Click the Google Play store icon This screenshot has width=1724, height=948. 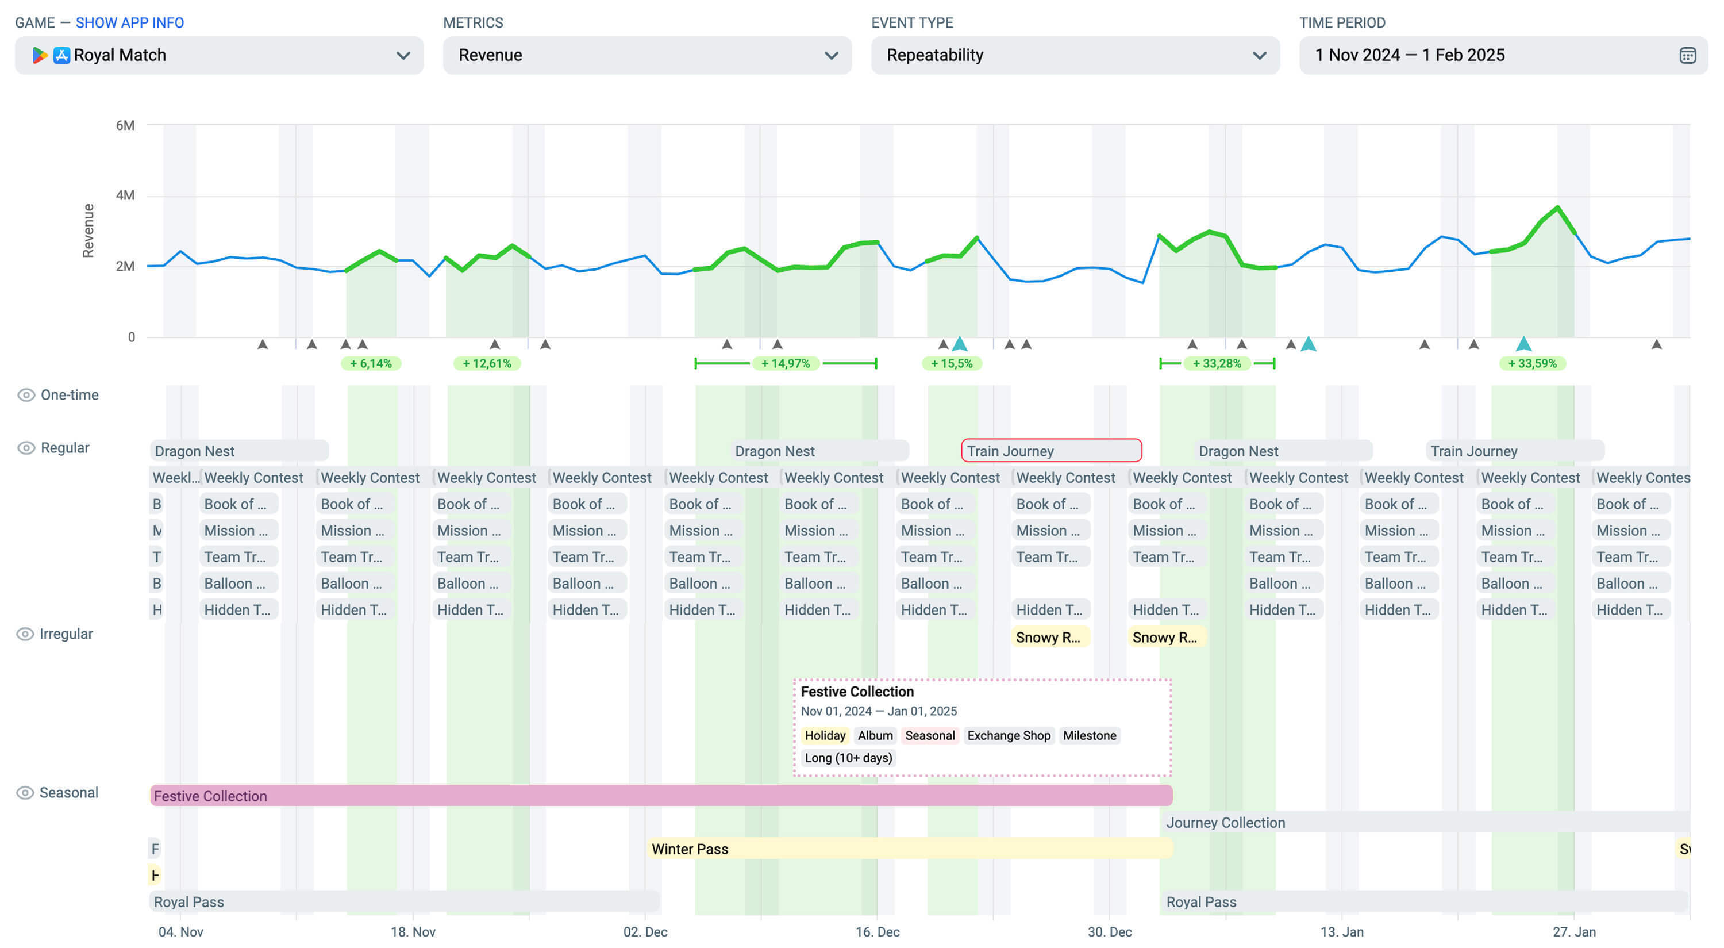click(x=40, y=56)
